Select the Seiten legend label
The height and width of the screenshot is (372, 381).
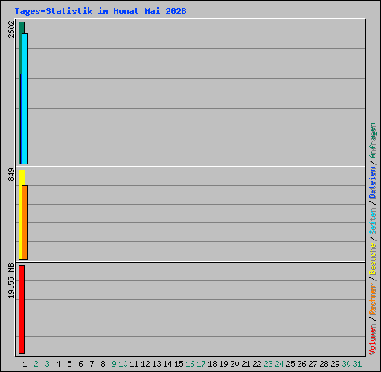click(373, 221)
